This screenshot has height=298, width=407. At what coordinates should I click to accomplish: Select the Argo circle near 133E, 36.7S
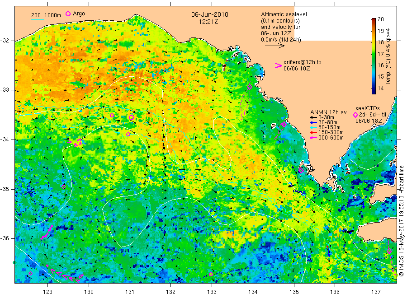click(x=211, y=275)
